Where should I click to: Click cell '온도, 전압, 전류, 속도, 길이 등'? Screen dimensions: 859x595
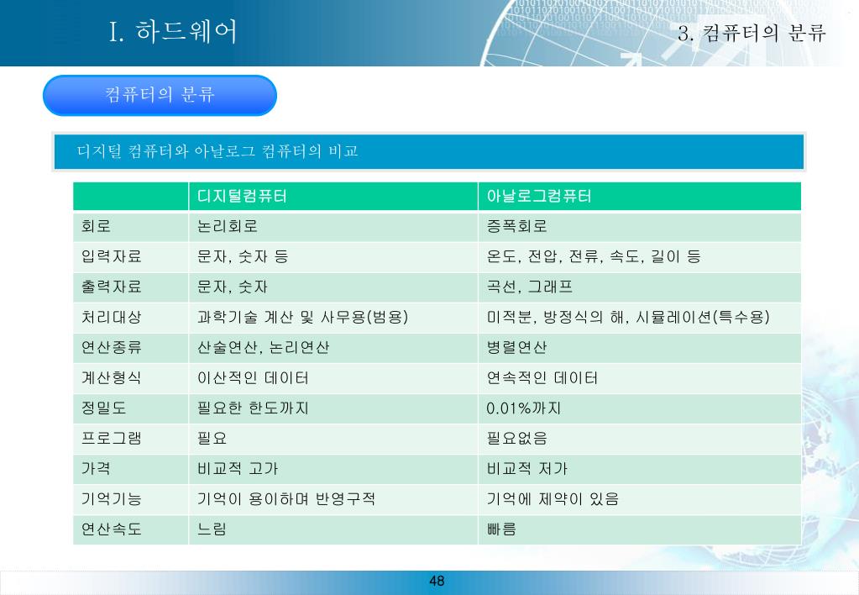tap(639, 256)
